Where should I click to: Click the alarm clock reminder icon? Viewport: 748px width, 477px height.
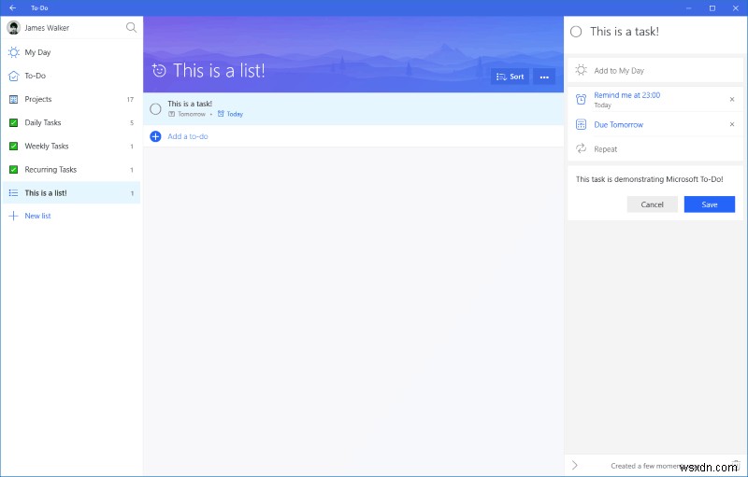[581, 99]
